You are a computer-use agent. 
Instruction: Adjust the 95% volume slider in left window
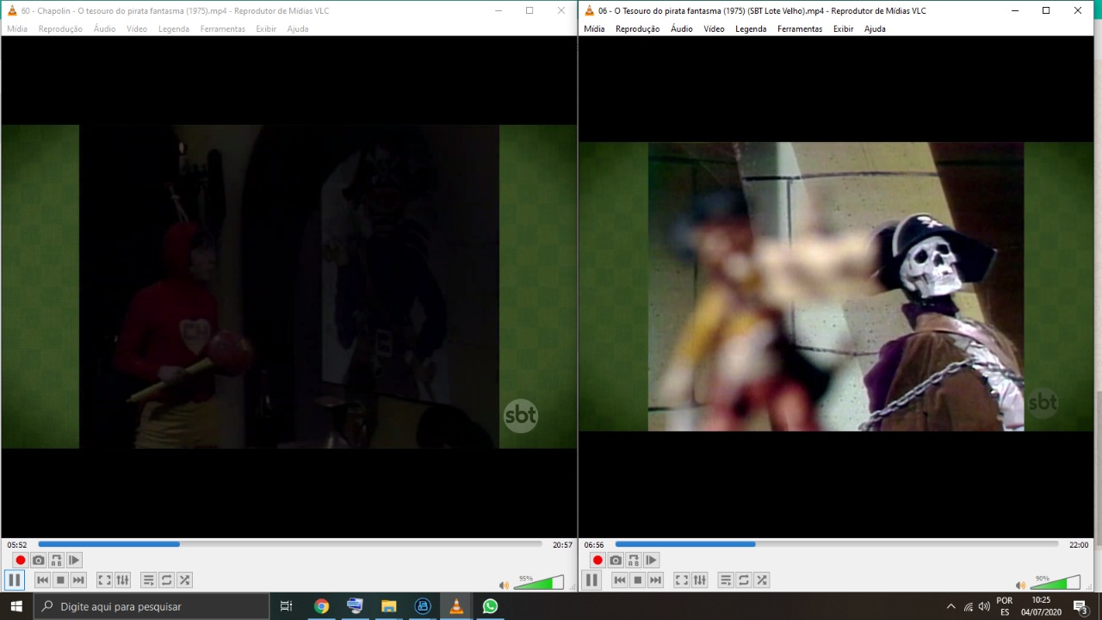[x=539, y=583]
